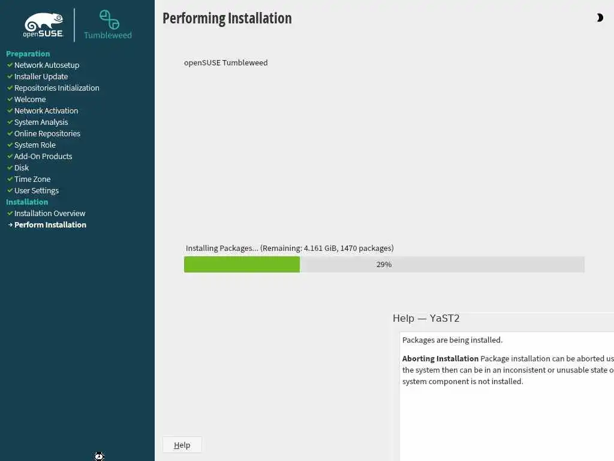Screen dimensions: 614x461
Task: Select the Perform Installation step
Action: point(50,224)
